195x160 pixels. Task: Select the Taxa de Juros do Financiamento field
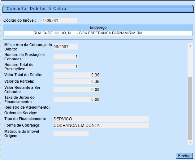coord(76,99)
